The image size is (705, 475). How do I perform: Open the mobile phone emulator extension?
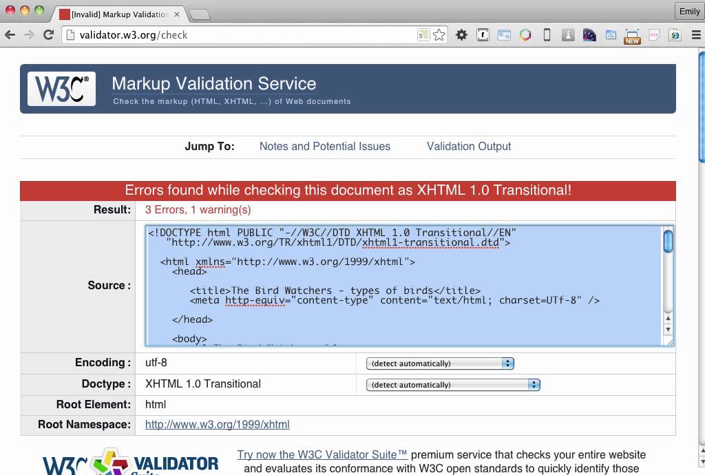547,34
